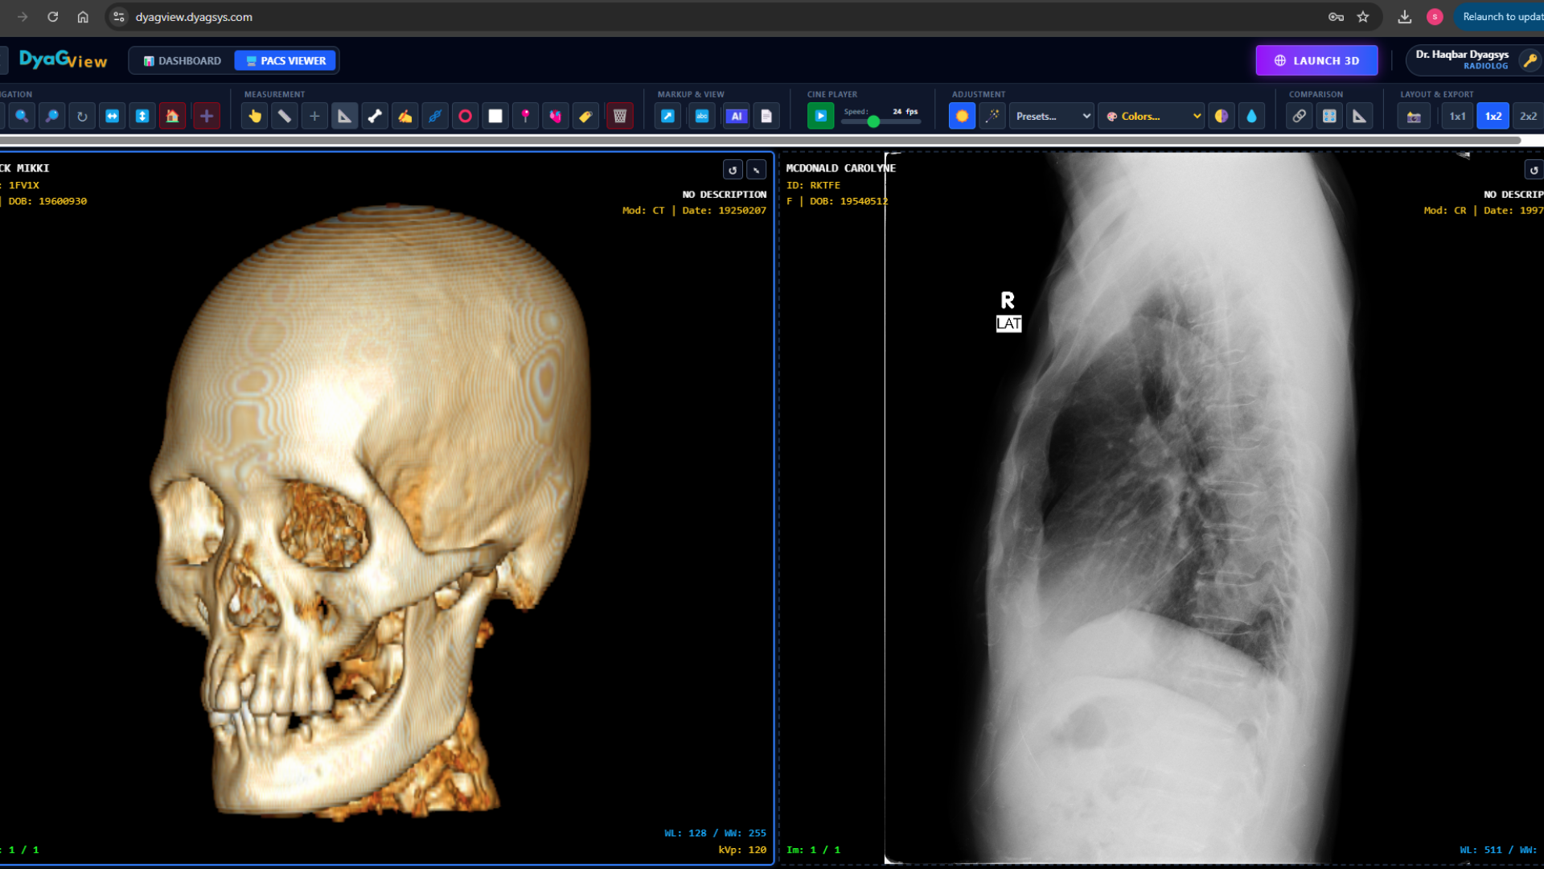Select the white rectangle ROI tool
The height and width of the screenshot is (869, 1544).
[495, 116]
